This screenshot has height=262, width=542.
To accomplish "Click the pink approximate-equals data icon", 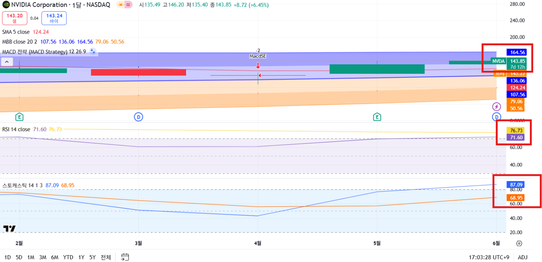I will point(128,5).
